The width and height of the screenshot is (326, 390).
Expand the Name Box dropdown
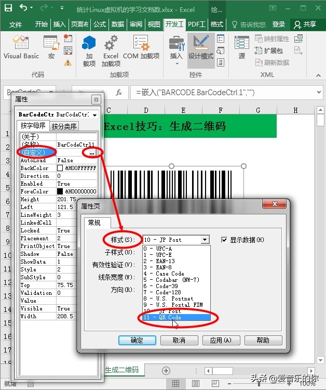point(51,92)
